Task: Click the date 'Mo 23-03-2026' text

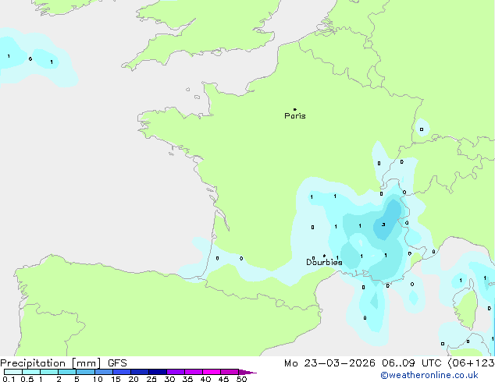Action: click(329, 363)
